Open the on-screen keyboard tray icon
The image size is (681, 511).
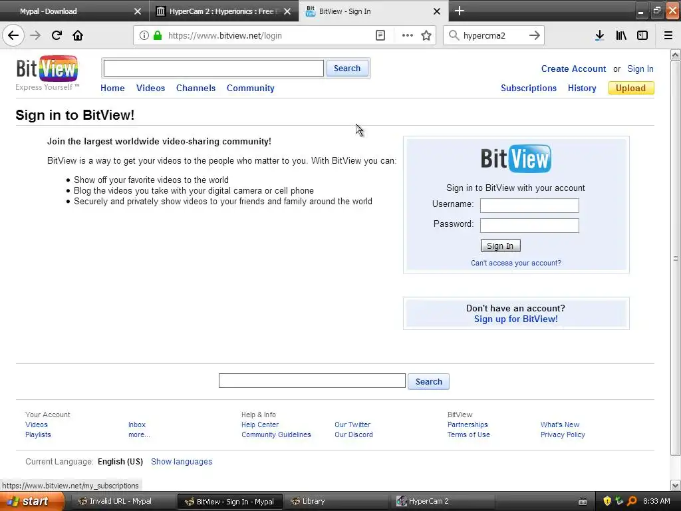pyautogui.click(x=583, y=502)
